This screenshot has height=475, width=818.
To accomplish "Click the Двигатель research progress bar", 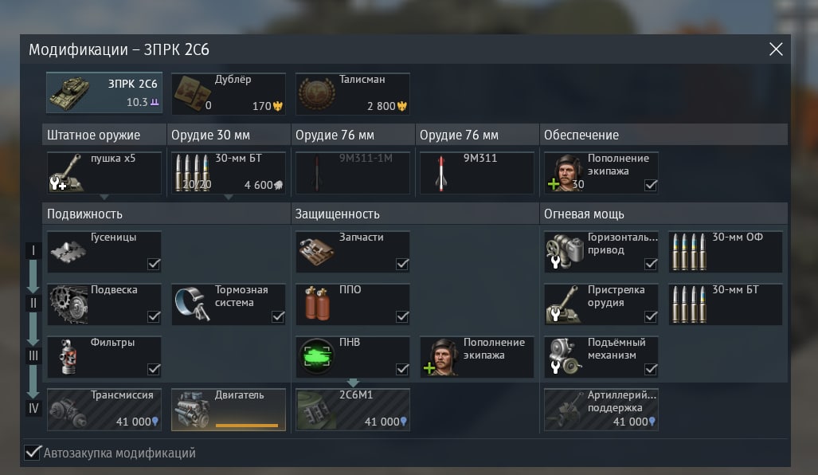I will pyautogui.click(x=247, y=426).
